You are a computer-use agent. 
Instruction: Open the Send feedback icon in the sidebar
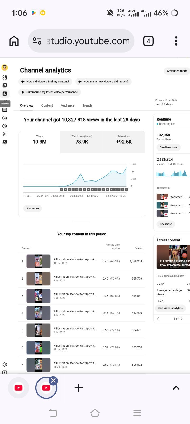(4, 372)
